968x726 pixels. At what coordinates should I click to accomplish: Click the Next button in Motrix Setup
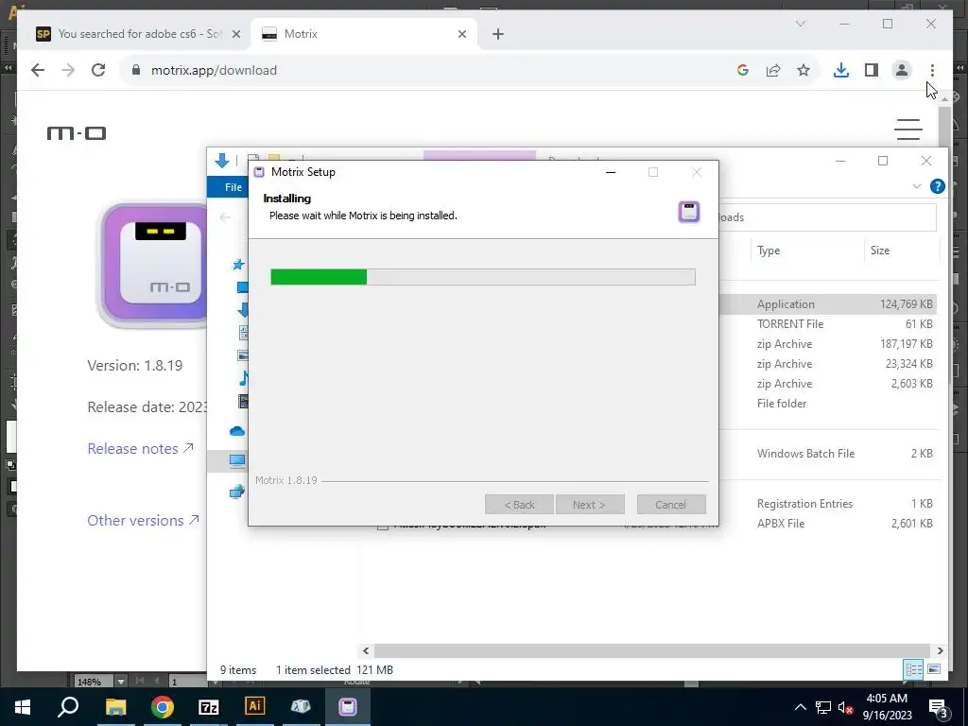pos(590,505)
